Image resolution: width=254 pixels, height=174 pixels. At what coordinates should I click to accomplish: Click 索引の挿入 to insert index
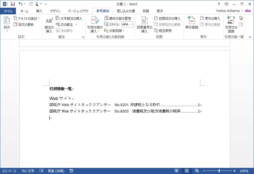coord(210,18)
